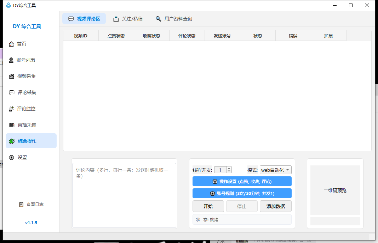Screen dimensions: 378x243
Task: Click the 操作设置 (点赞, 收藏, 评论) button
Action: (x=242, y=182)
